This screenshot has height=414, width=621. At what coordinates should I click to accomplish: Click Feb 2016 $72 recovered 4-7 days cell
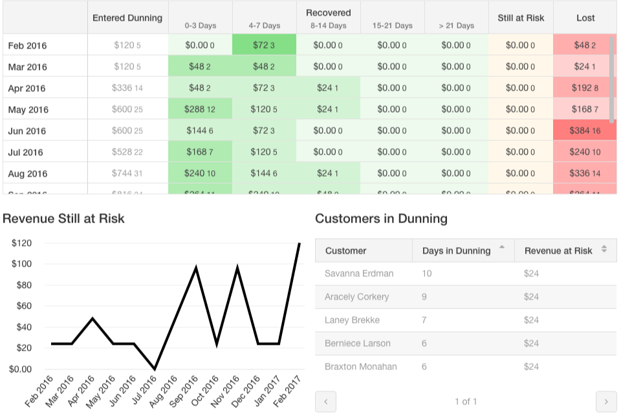(x=263, y=45)
